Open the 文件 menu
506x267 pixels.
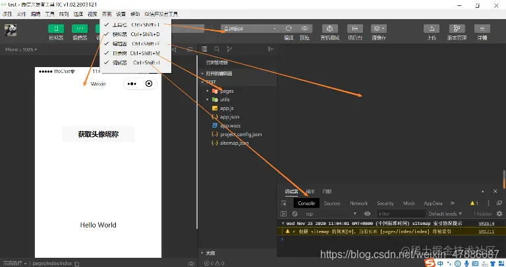(x=21, y=14)
